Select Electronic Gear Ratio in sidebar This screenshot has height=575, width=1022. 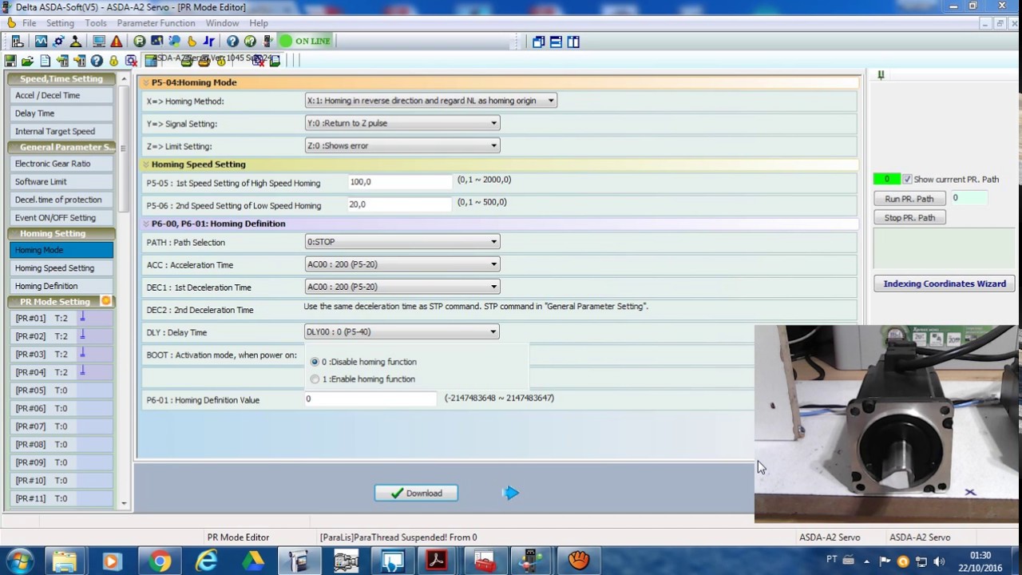tap(61, 164)
